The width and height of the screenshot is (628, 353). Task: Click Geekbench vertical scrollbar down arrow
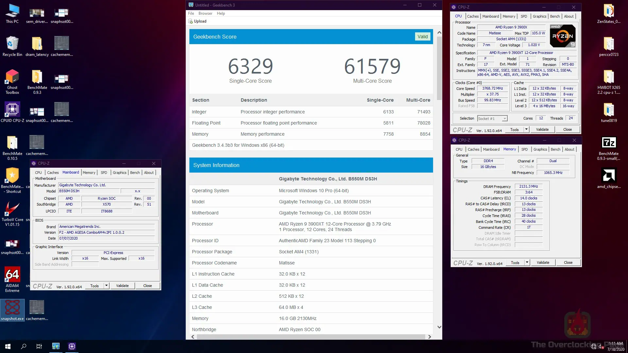(439, 327)
